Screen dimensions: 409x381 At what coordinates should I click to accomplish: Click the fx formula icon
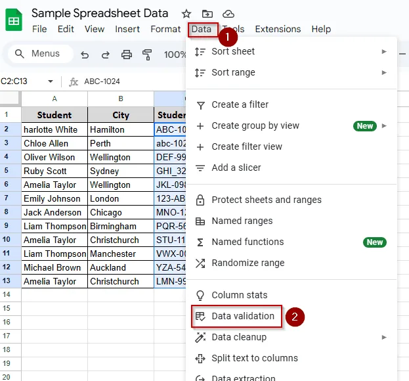pos(74,82)
